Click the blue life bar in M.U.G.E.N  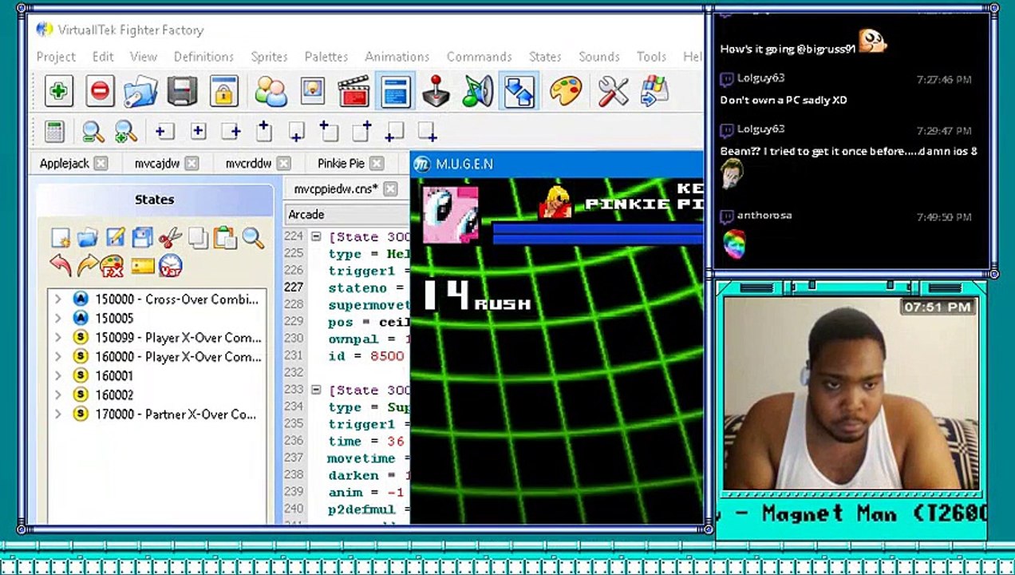[598, 232]
